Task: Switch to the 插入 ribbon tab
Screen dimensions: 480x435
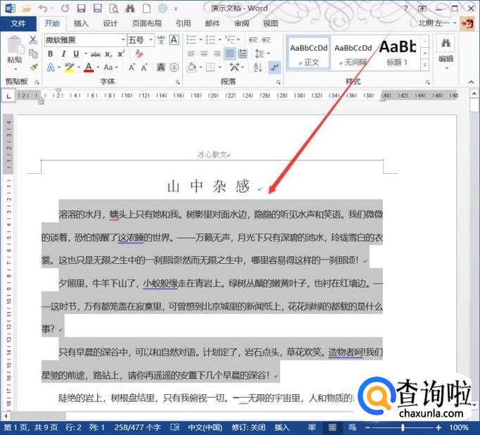Action: (81, 23)
